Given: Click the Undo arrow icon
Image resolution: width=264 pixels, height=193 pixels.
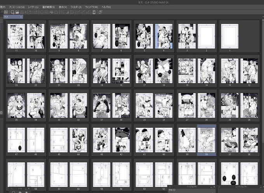Looking at the screenshot, I should [31, 12].
